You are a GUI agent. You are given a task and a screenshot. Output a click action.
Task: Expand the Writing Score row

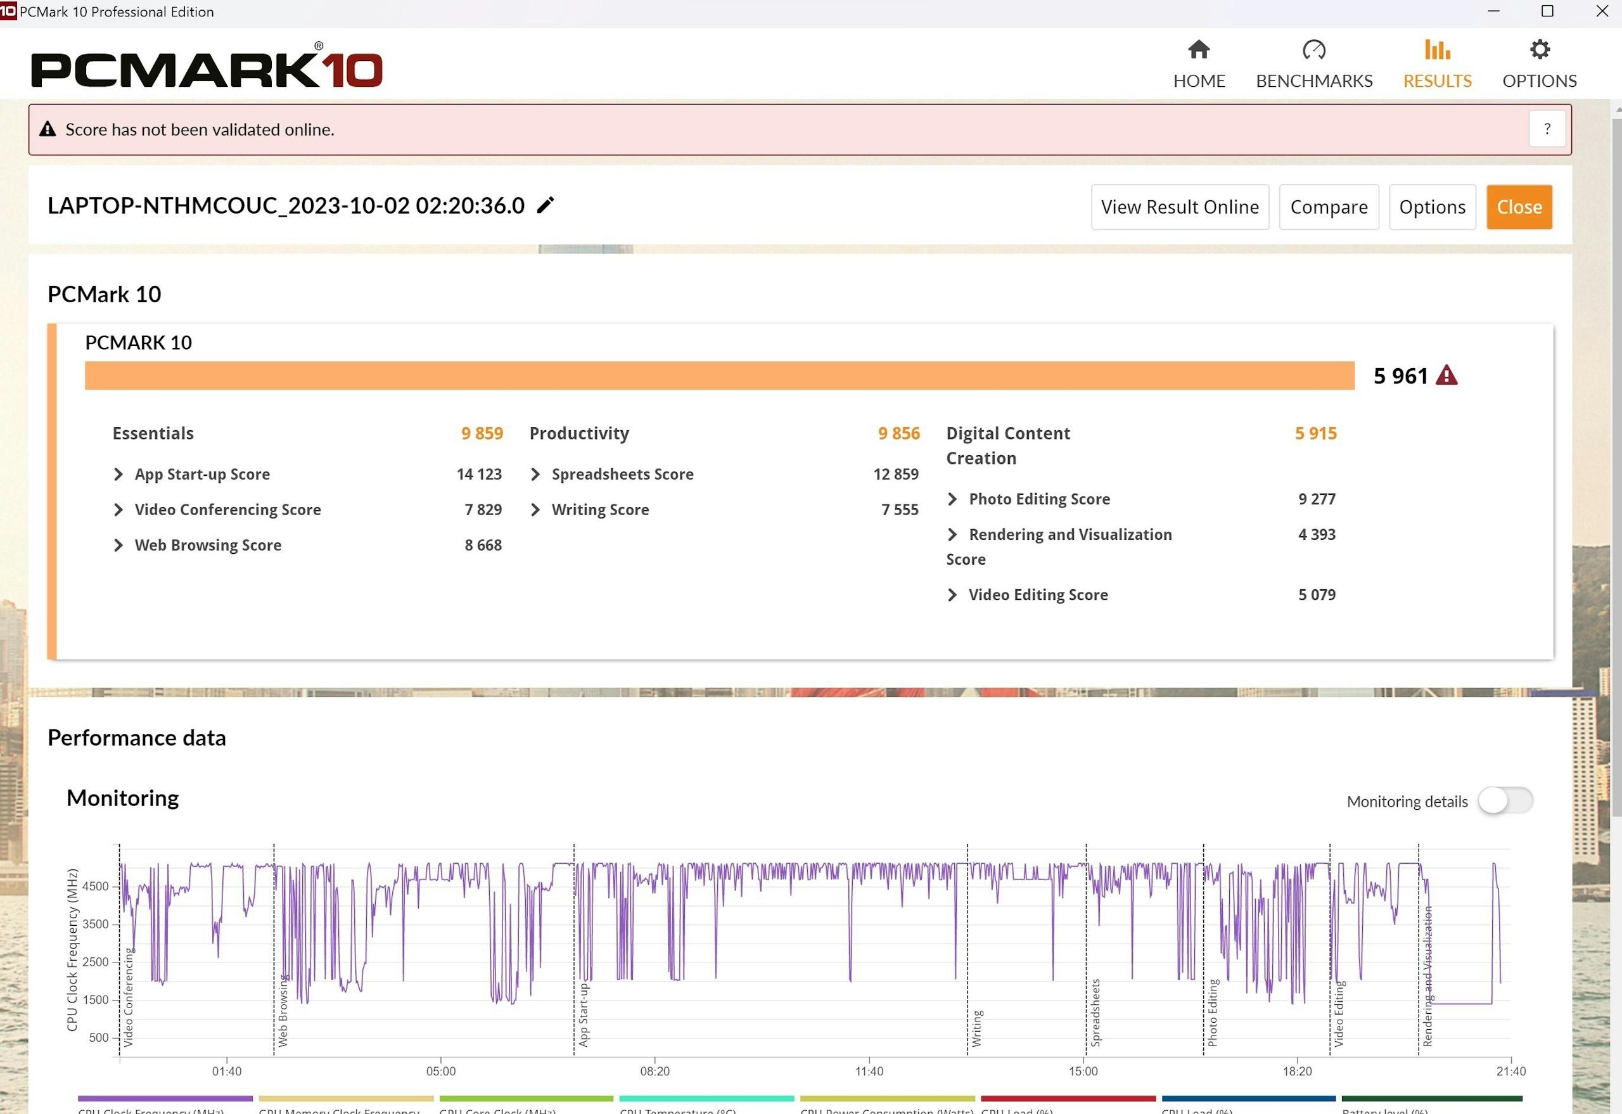(x=535, y=510)
